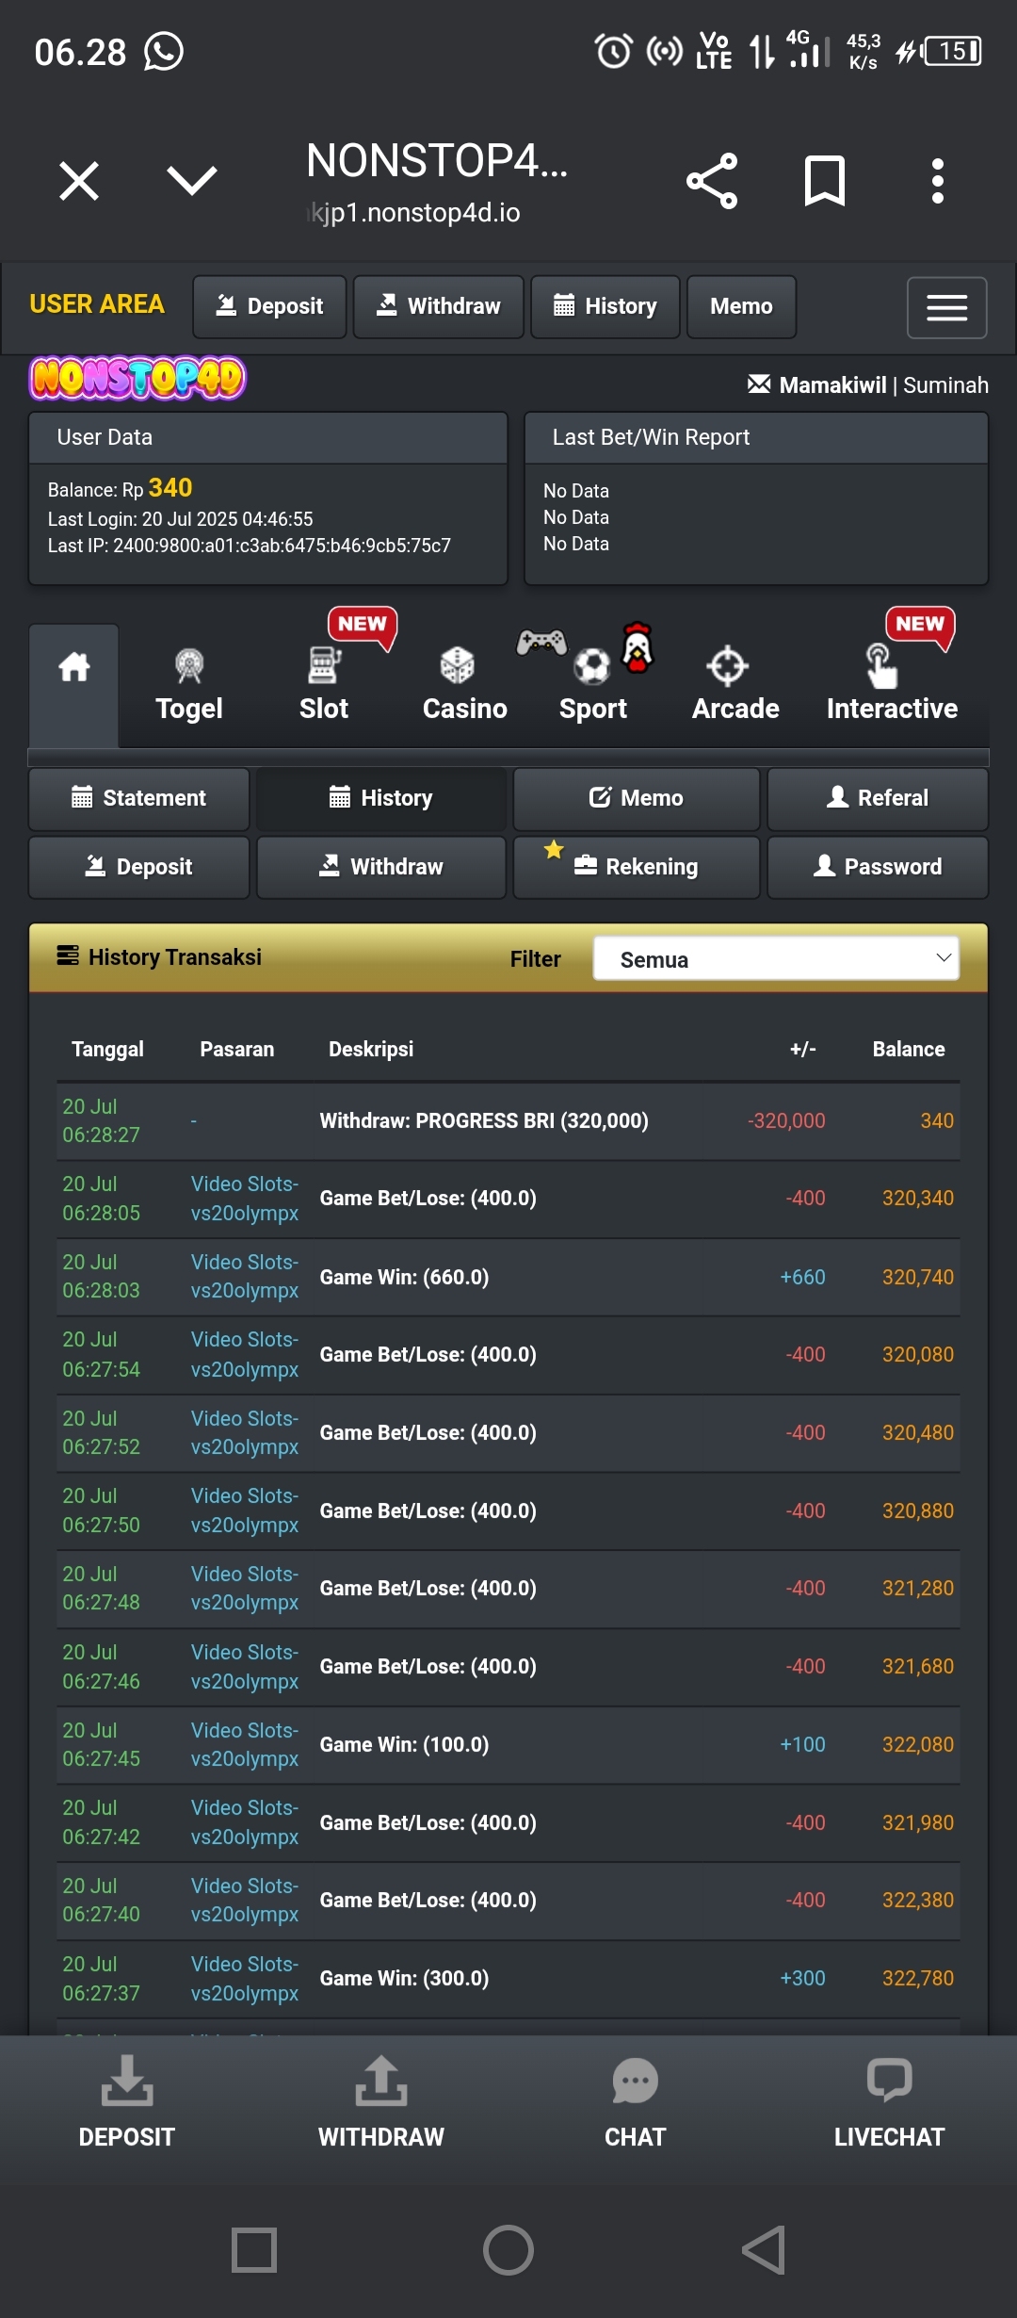The image size is (1017, 2318).
Task: Open the hamburger navigation menu
Action: click(946, 307)
